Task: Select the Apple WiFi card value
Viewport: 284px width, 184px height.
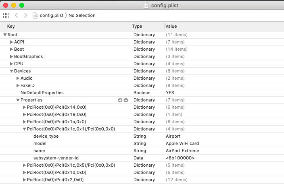Action: coord(182,143)
